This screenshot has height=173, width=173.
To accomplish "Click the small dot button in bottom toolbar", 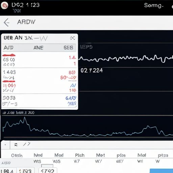I will (5, 145).
